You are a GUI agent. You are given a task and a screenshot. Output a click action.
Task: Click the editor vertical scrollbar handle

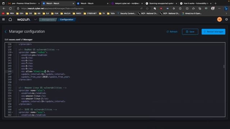coord(224,66)
